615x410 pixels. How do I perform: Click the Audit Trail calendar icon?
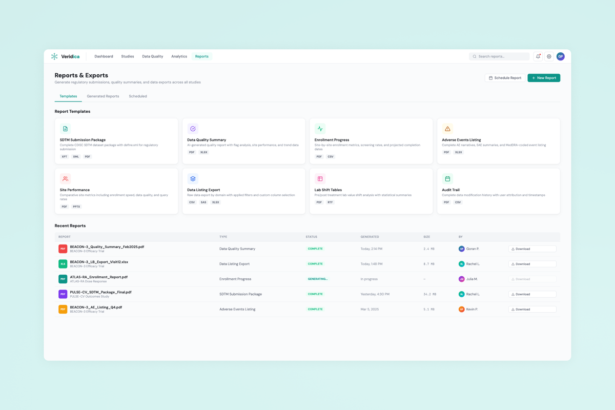[447, 179]
